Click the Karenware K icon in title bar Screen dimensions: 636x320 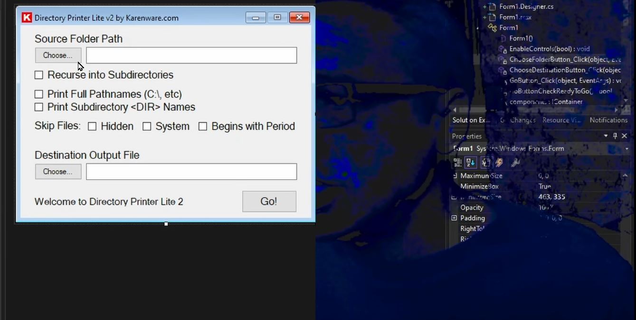coord(27,18)
